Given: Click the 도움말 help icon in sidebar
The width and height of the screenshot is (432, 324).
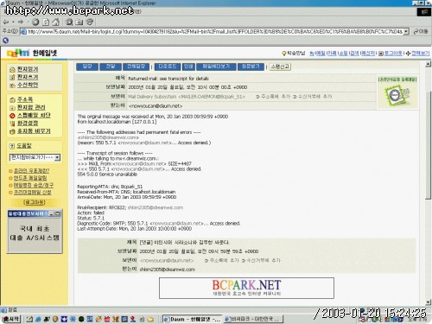Looking at the screenshot, I should click(x=12, y=146).
